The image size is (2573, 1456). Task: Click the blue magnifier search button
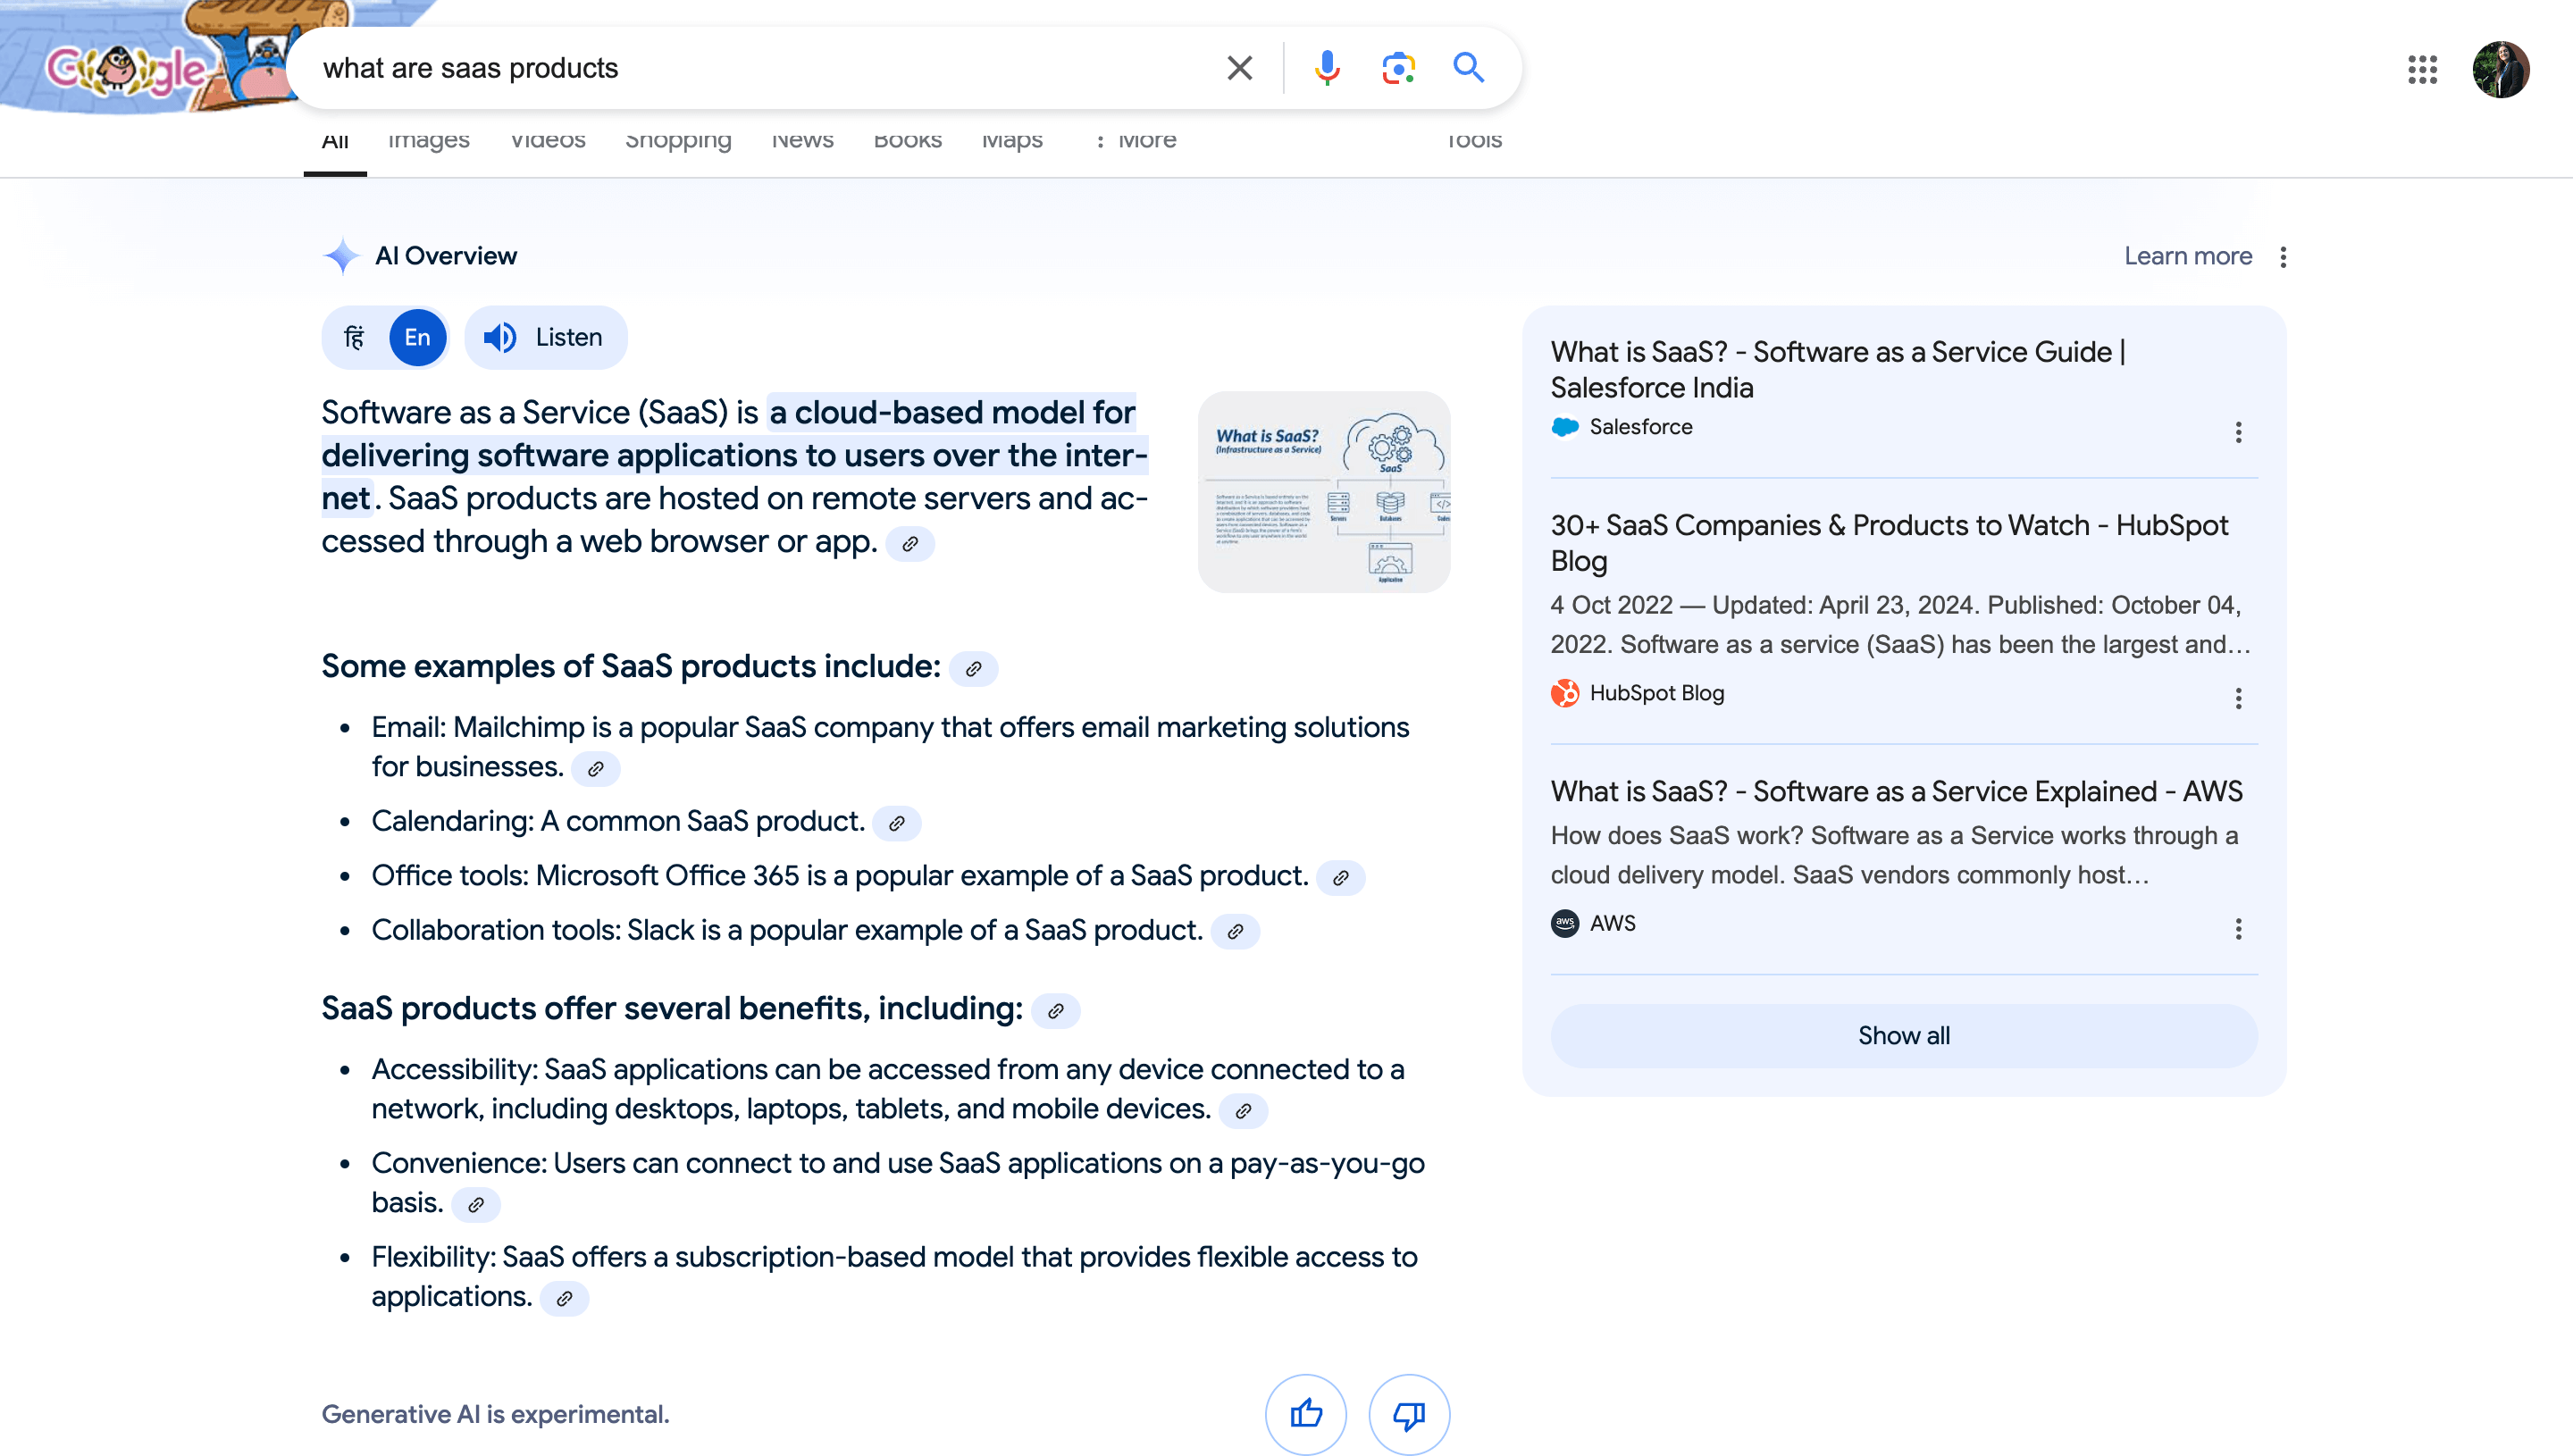click(1468, 68)
